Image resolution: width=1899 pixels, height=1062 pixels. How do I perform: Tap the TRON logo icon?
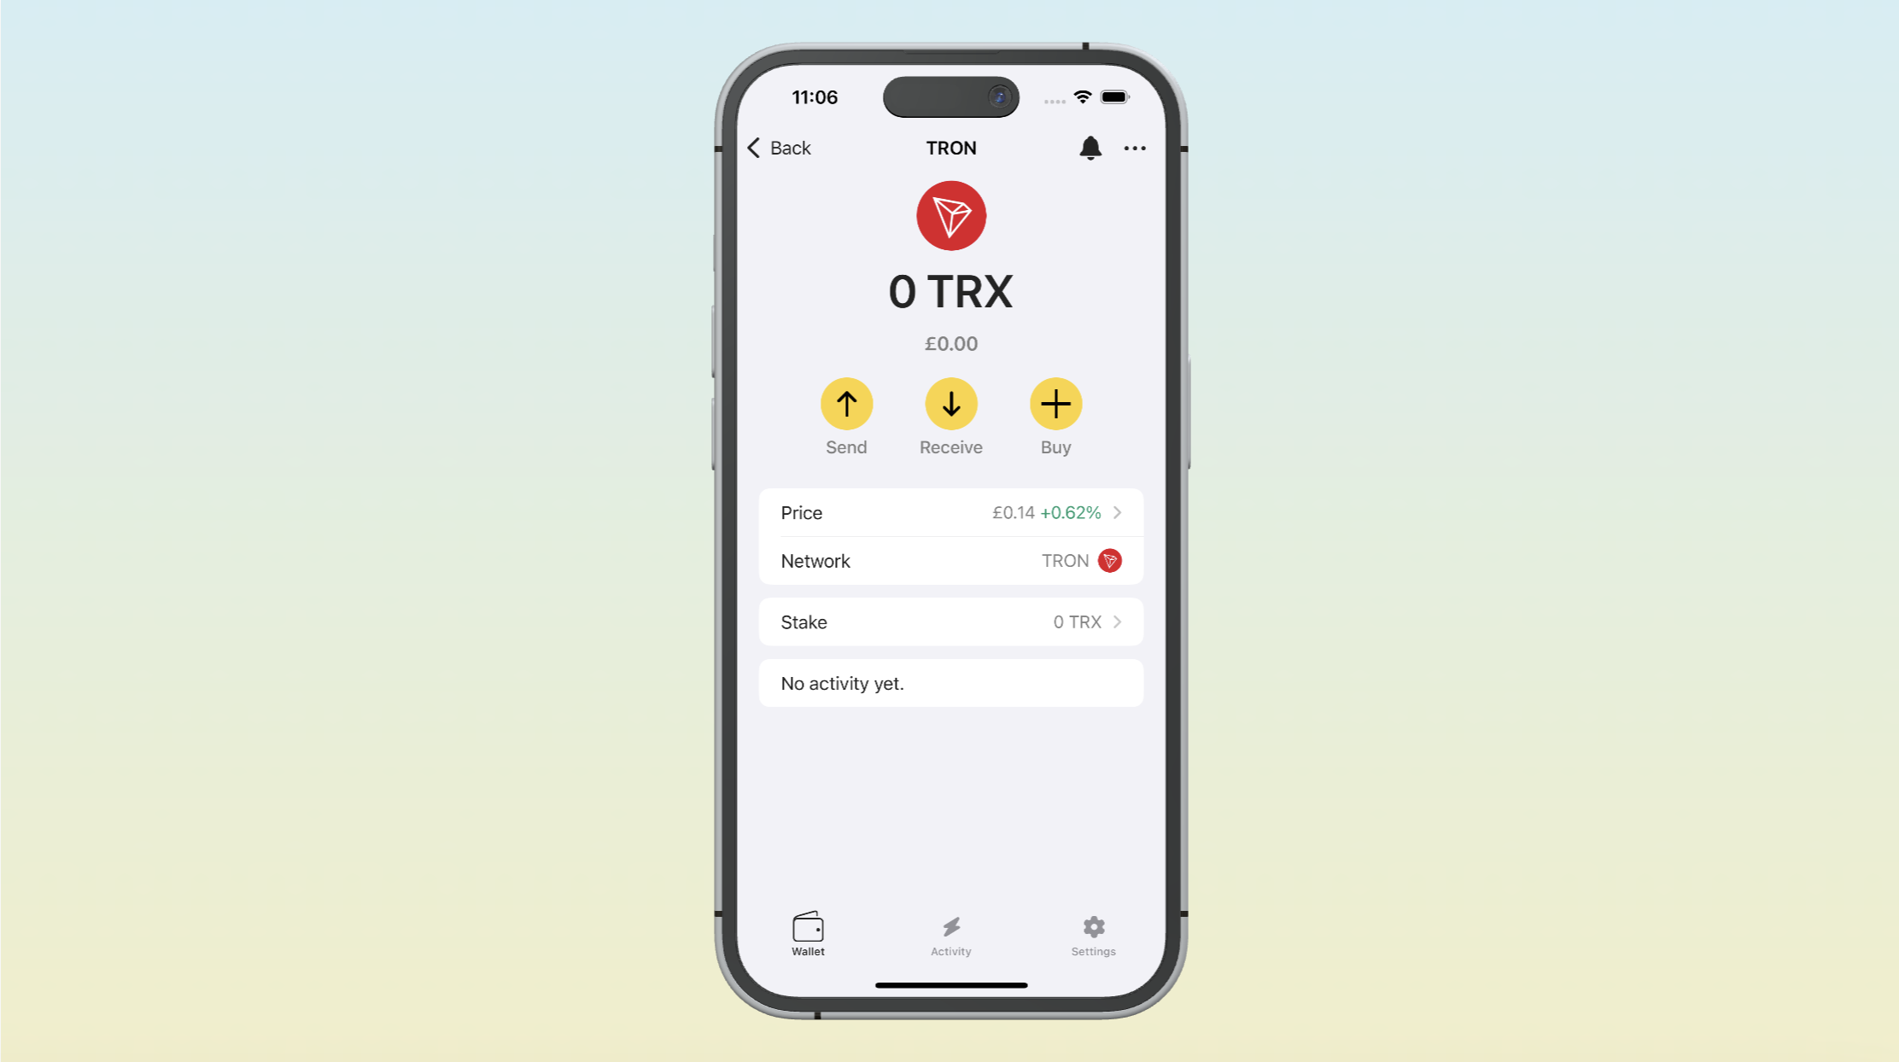[951, 215]
